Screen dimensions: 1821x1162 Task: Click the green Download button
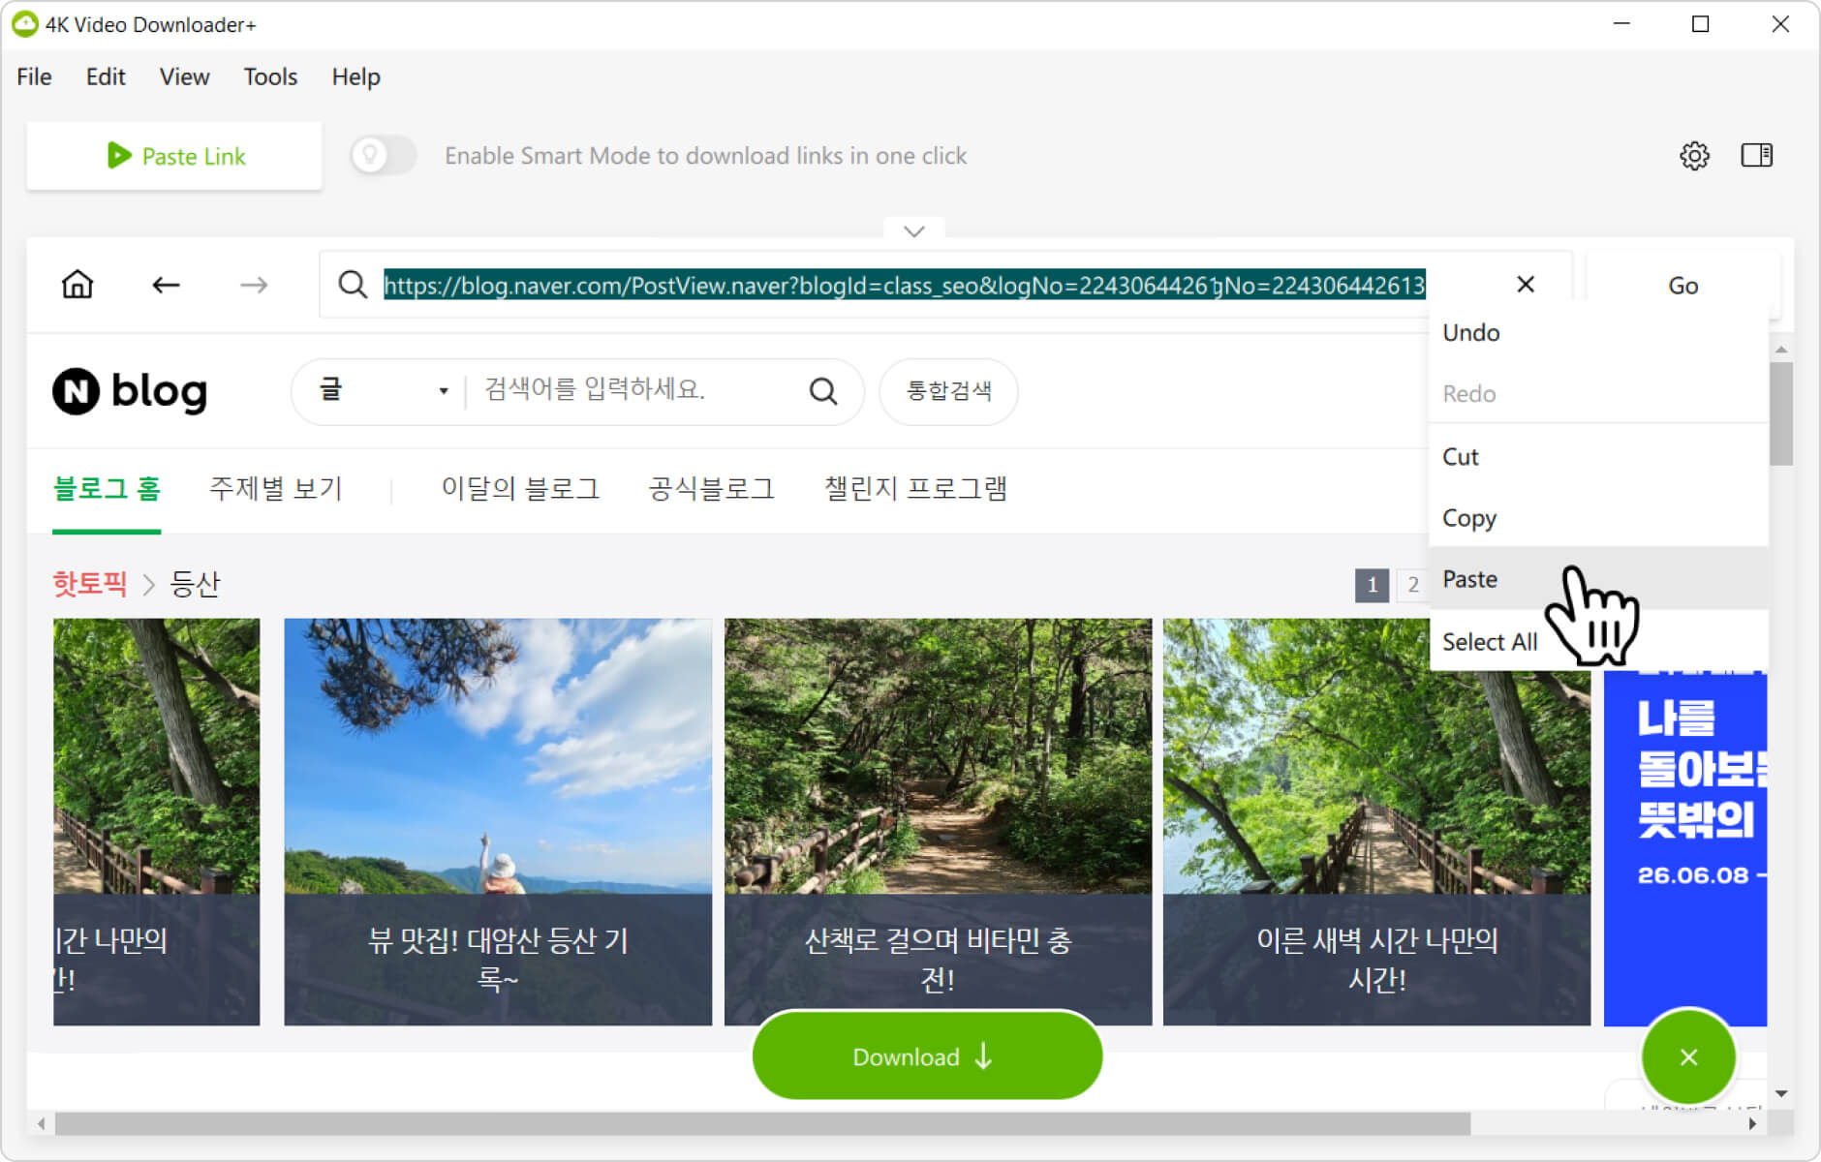click(927, 1056)
